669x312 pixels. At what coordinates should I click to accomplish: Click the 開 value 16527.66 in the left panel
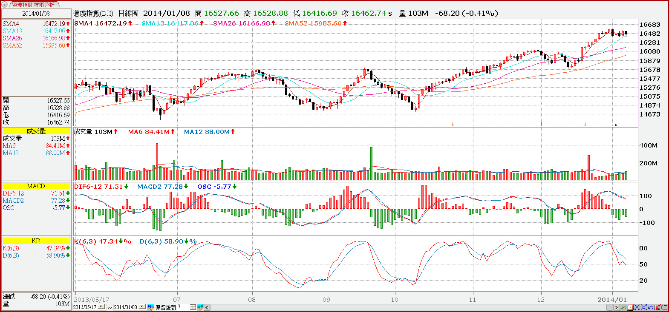pos(58,101)
